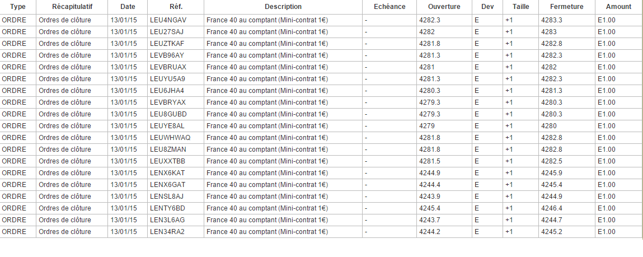Screen dimensions: 643x257
Task: Click the Echéance column header
Action: click(389, 7)
